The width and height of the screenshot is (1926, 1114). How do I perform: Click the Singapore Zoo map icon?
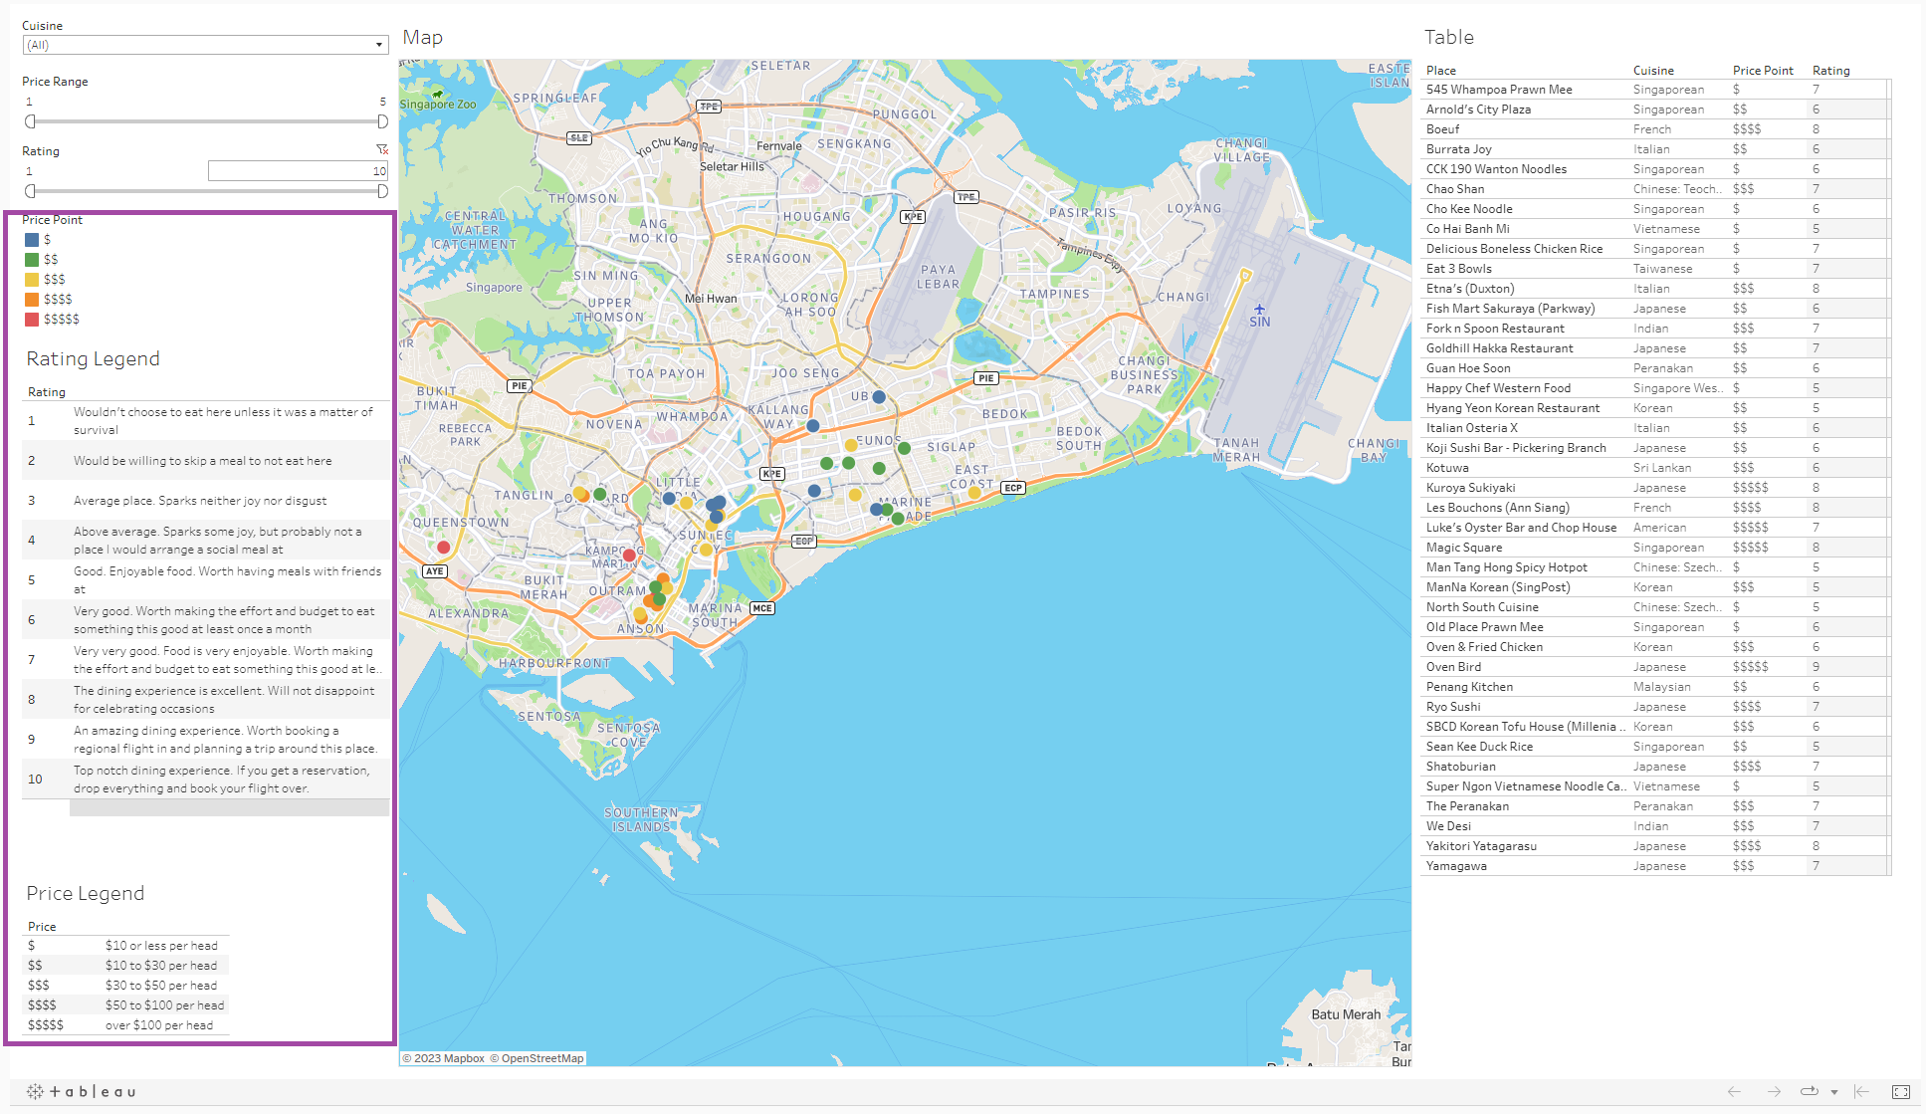coord(437,94)
